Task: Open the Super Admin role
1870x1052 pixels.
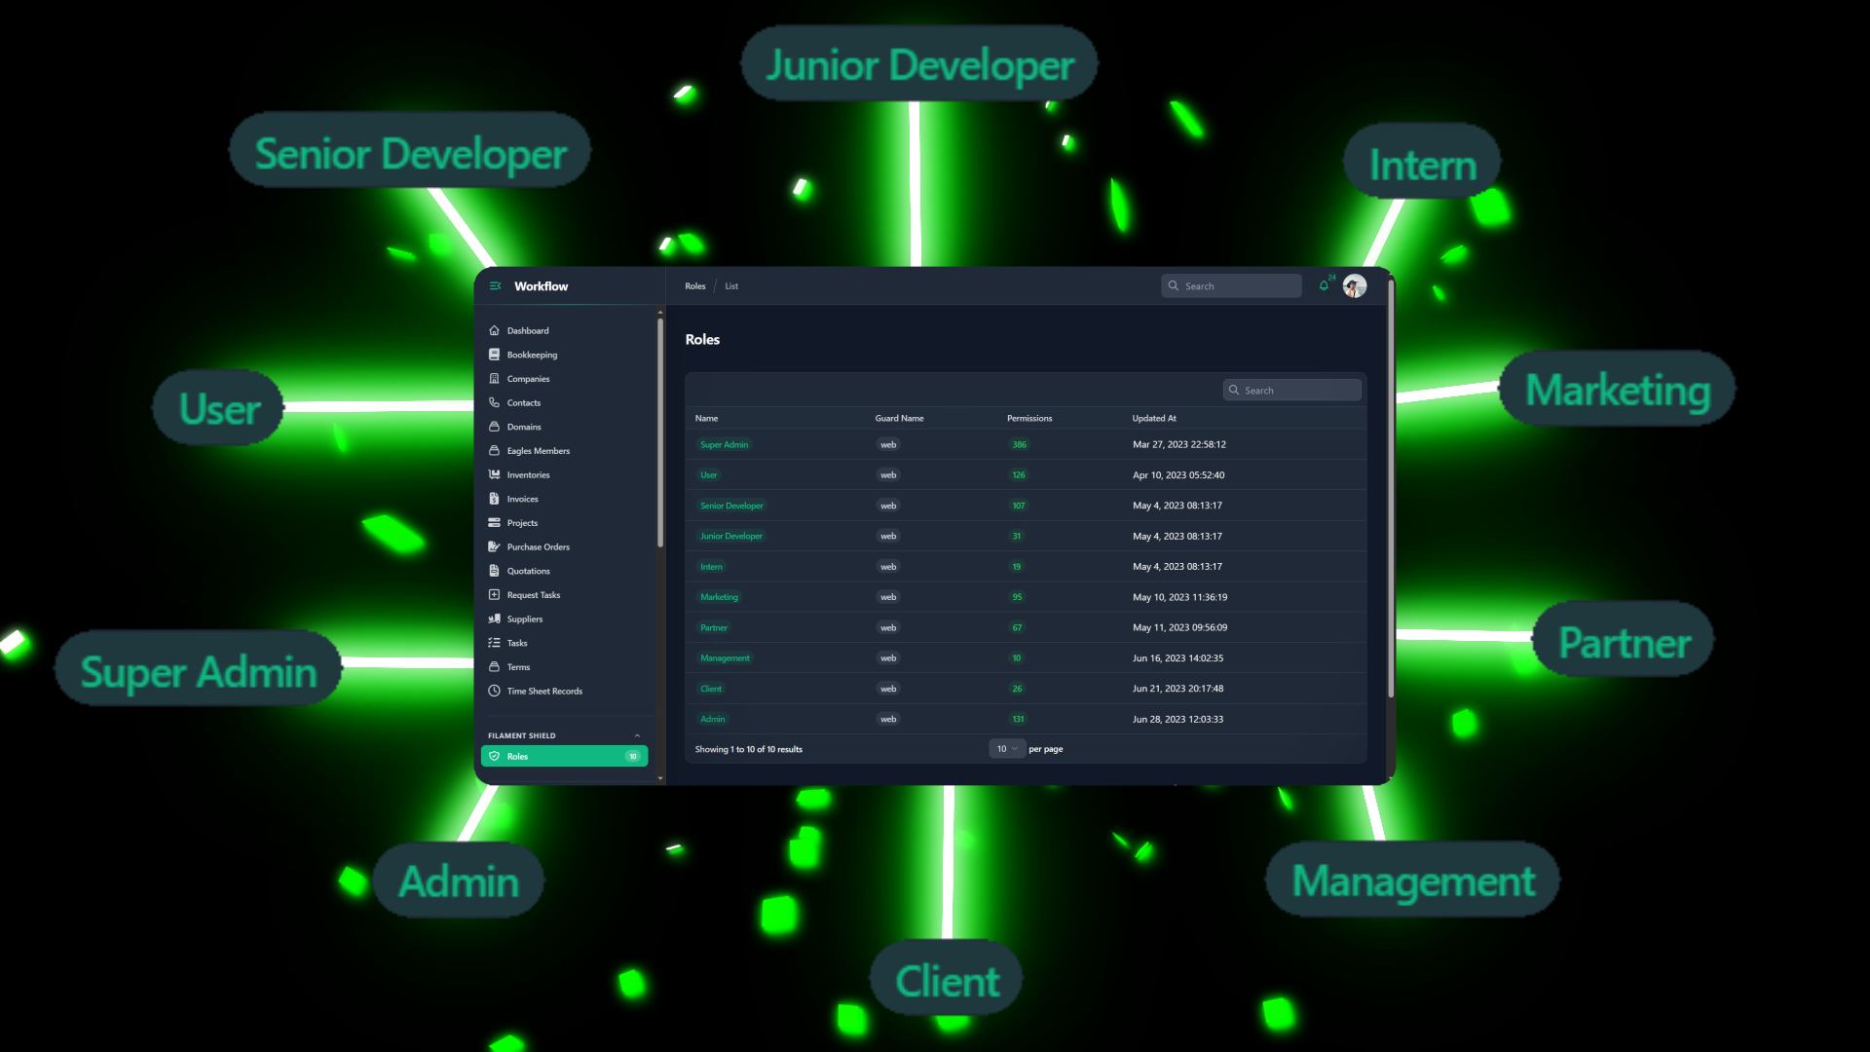Action: pyautogui.click(x=725, y=445)
